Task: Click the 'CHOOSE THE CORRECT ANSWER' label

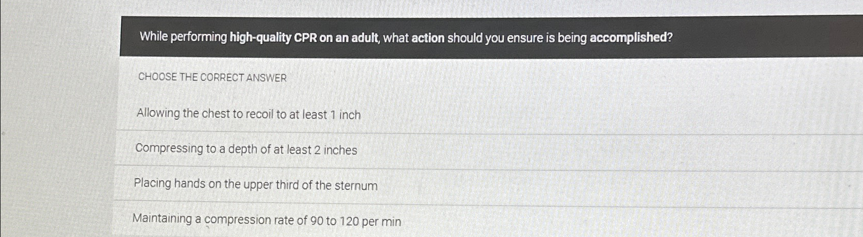Action: point(213,77)
